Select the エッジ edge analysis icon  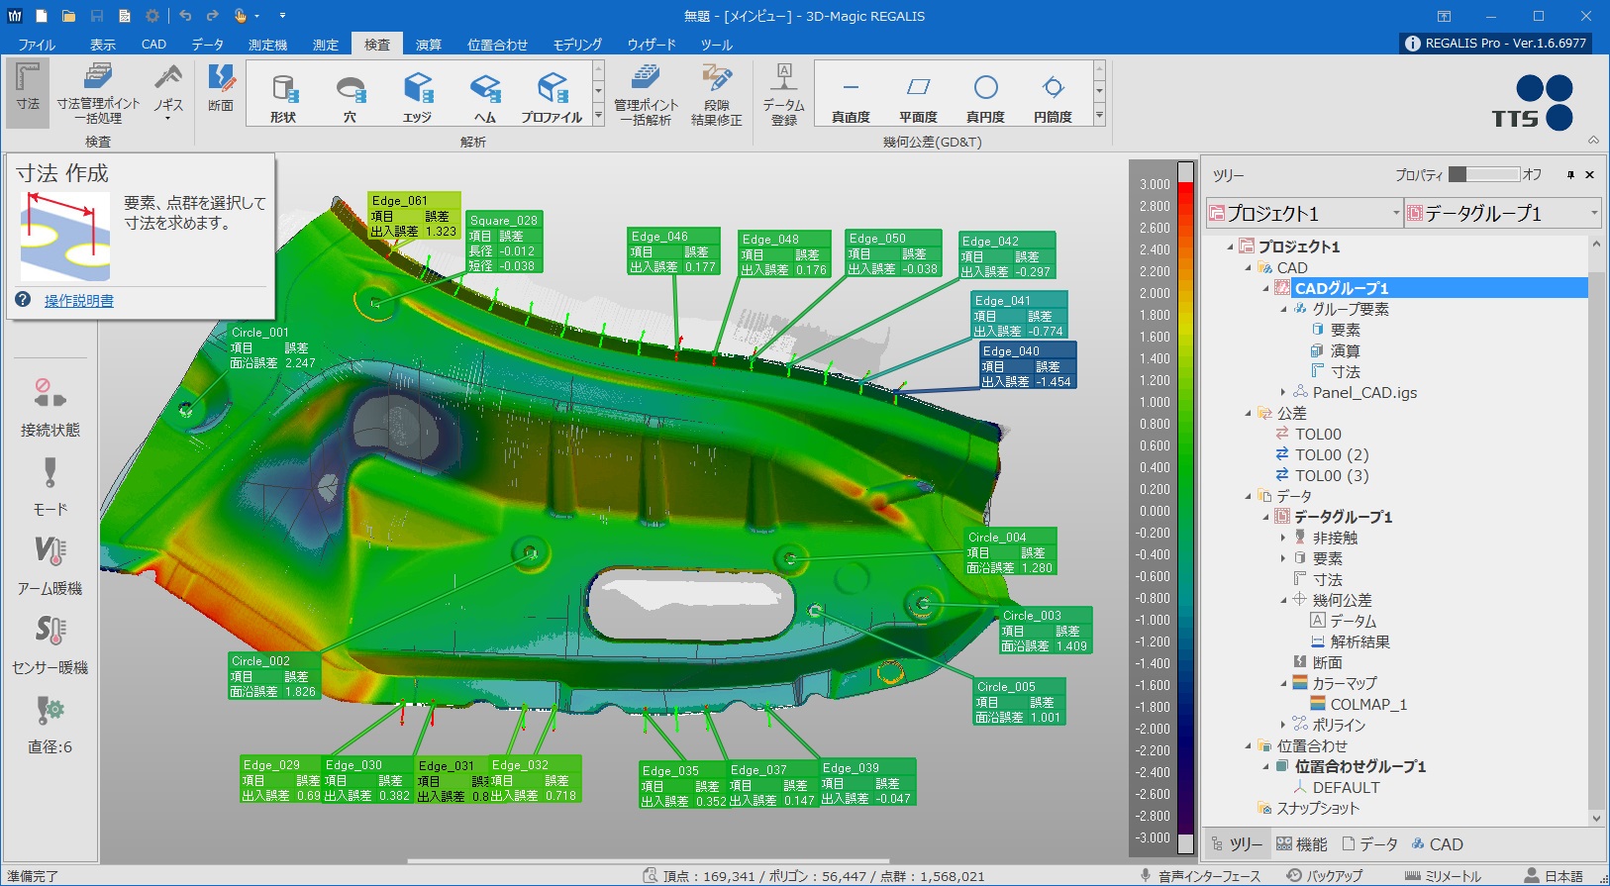417,97
